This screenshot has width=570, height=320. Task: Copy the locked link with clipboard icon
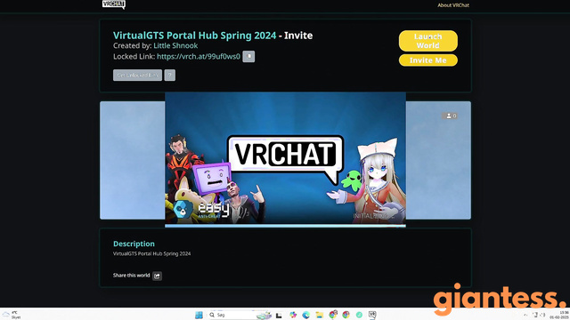(248, 57)
